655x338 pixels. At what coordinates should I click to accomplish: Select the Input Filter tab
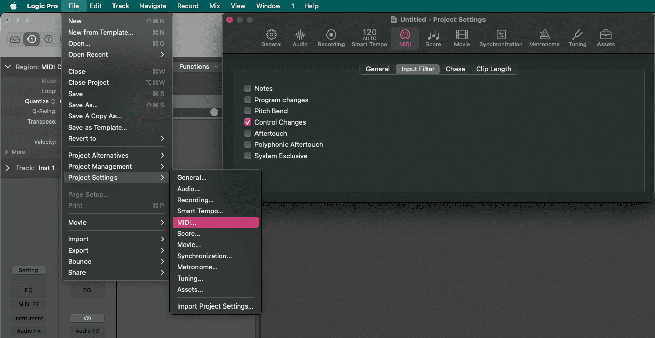pyautogui.click(x=418, y=69)
